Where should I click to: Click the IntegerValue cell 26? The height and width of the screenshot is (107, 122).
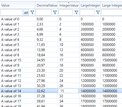point(68,86)
